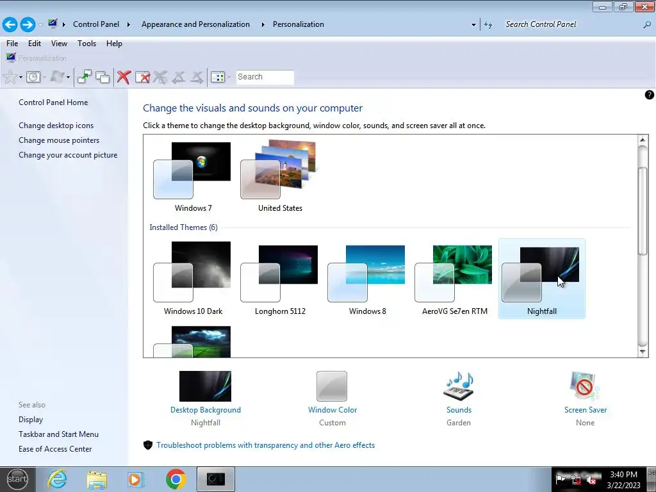Open Change mouse pointers link
Viewport: 656px width, 492px height.
click(59, 140)
